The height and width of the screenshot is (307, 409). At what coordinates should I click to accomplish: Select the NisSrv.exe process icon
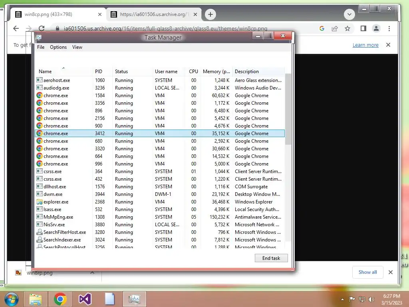point(40,224)
